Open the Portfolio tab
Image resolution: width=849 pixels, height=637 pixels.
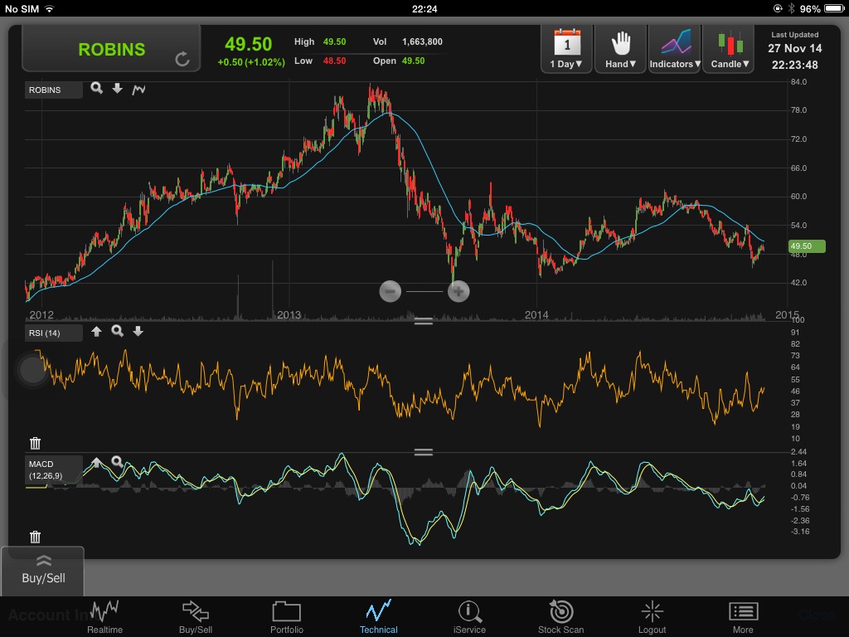(285, 617)
